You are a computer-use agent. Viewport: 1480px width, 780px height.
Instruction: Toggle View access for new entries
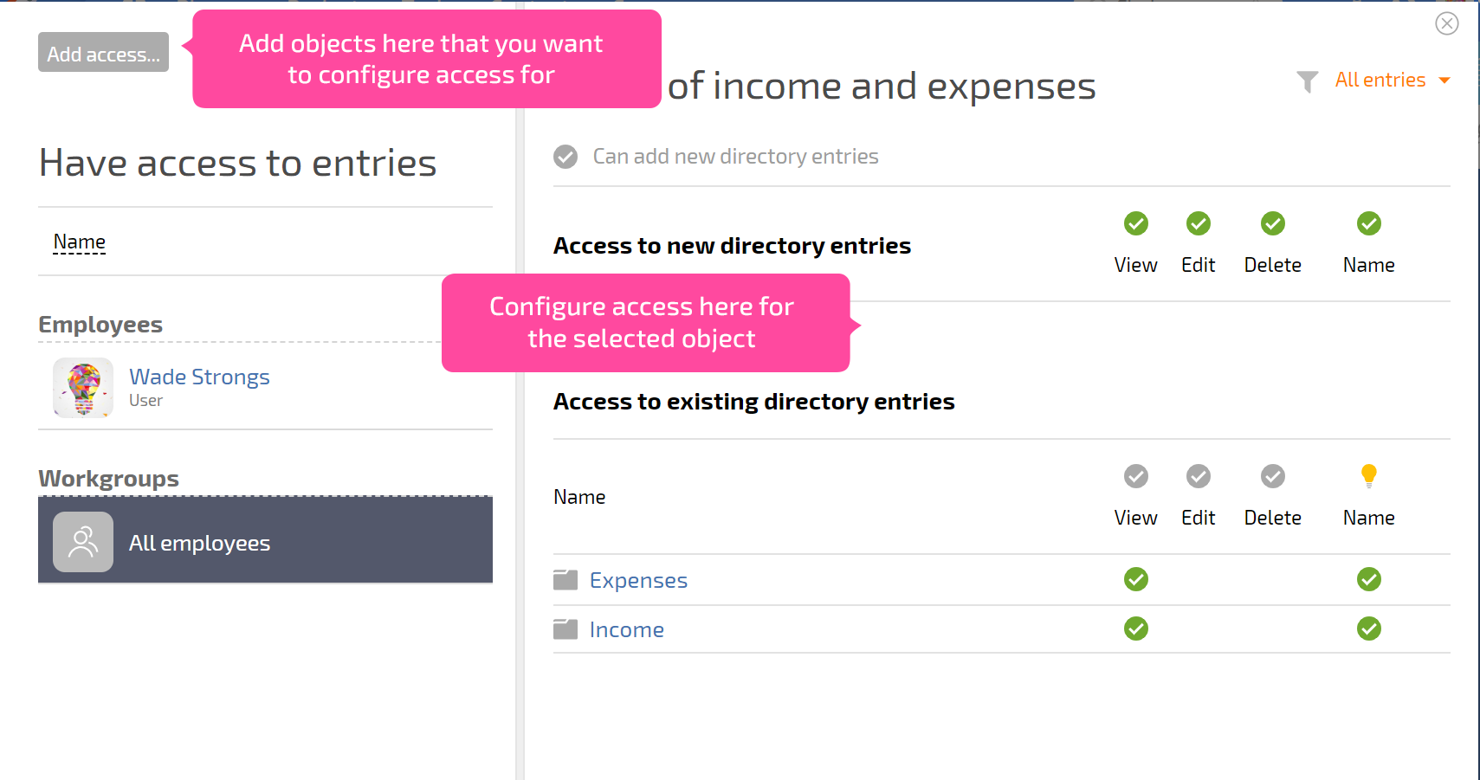pyautogui.click(x=1135, y=223)
